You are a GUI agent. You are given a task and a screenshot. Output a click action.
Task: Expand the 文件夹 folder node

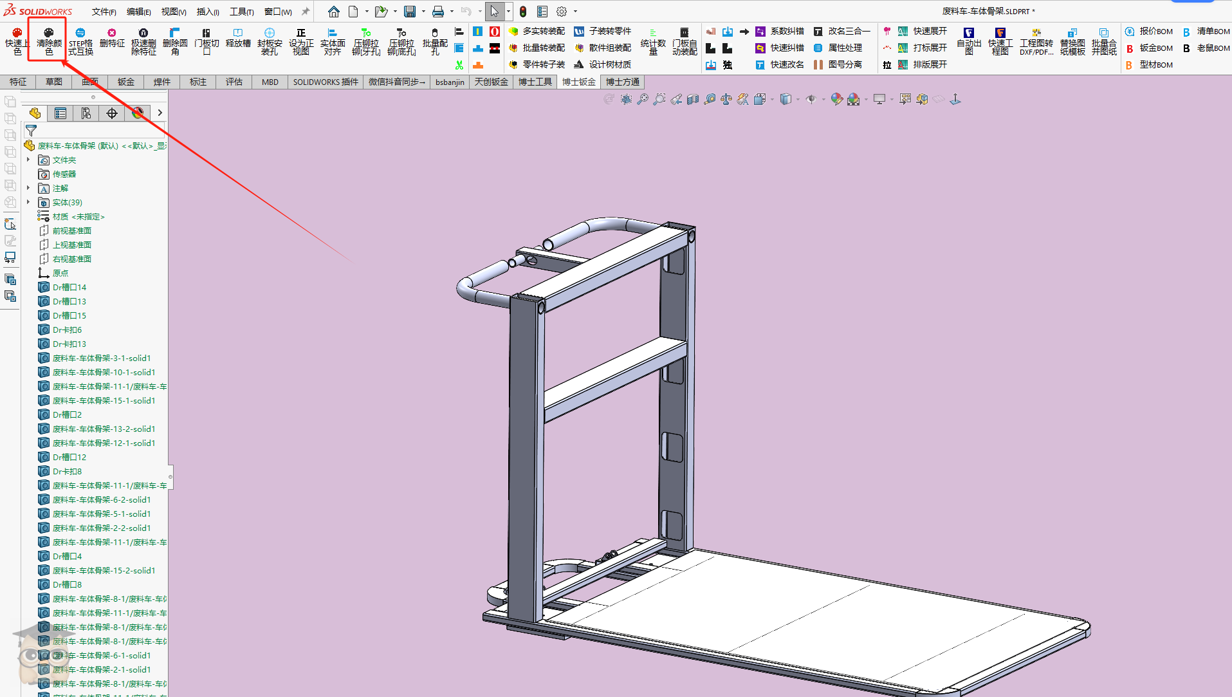pyautogui.click(x=28, y=160)
